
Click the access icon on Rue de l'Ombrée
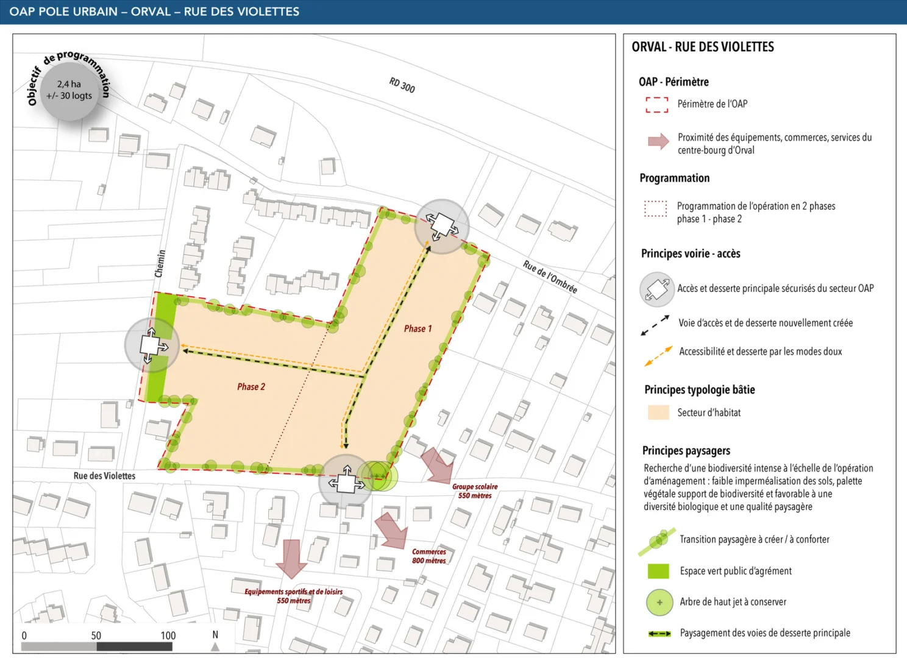coord(442,226)
